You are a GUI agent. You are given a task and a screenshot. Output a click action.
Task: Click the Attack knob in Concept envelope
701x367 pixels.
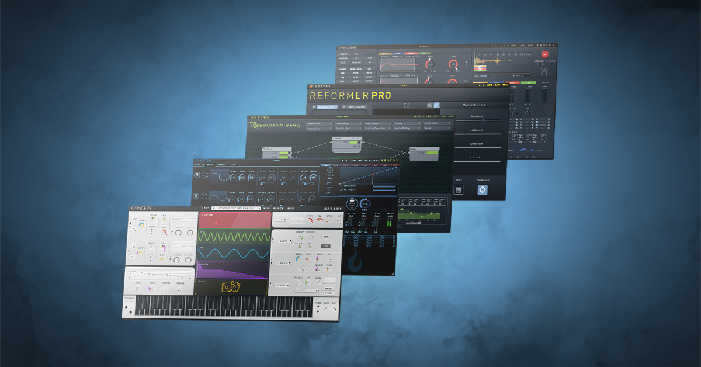click(138, 288)
